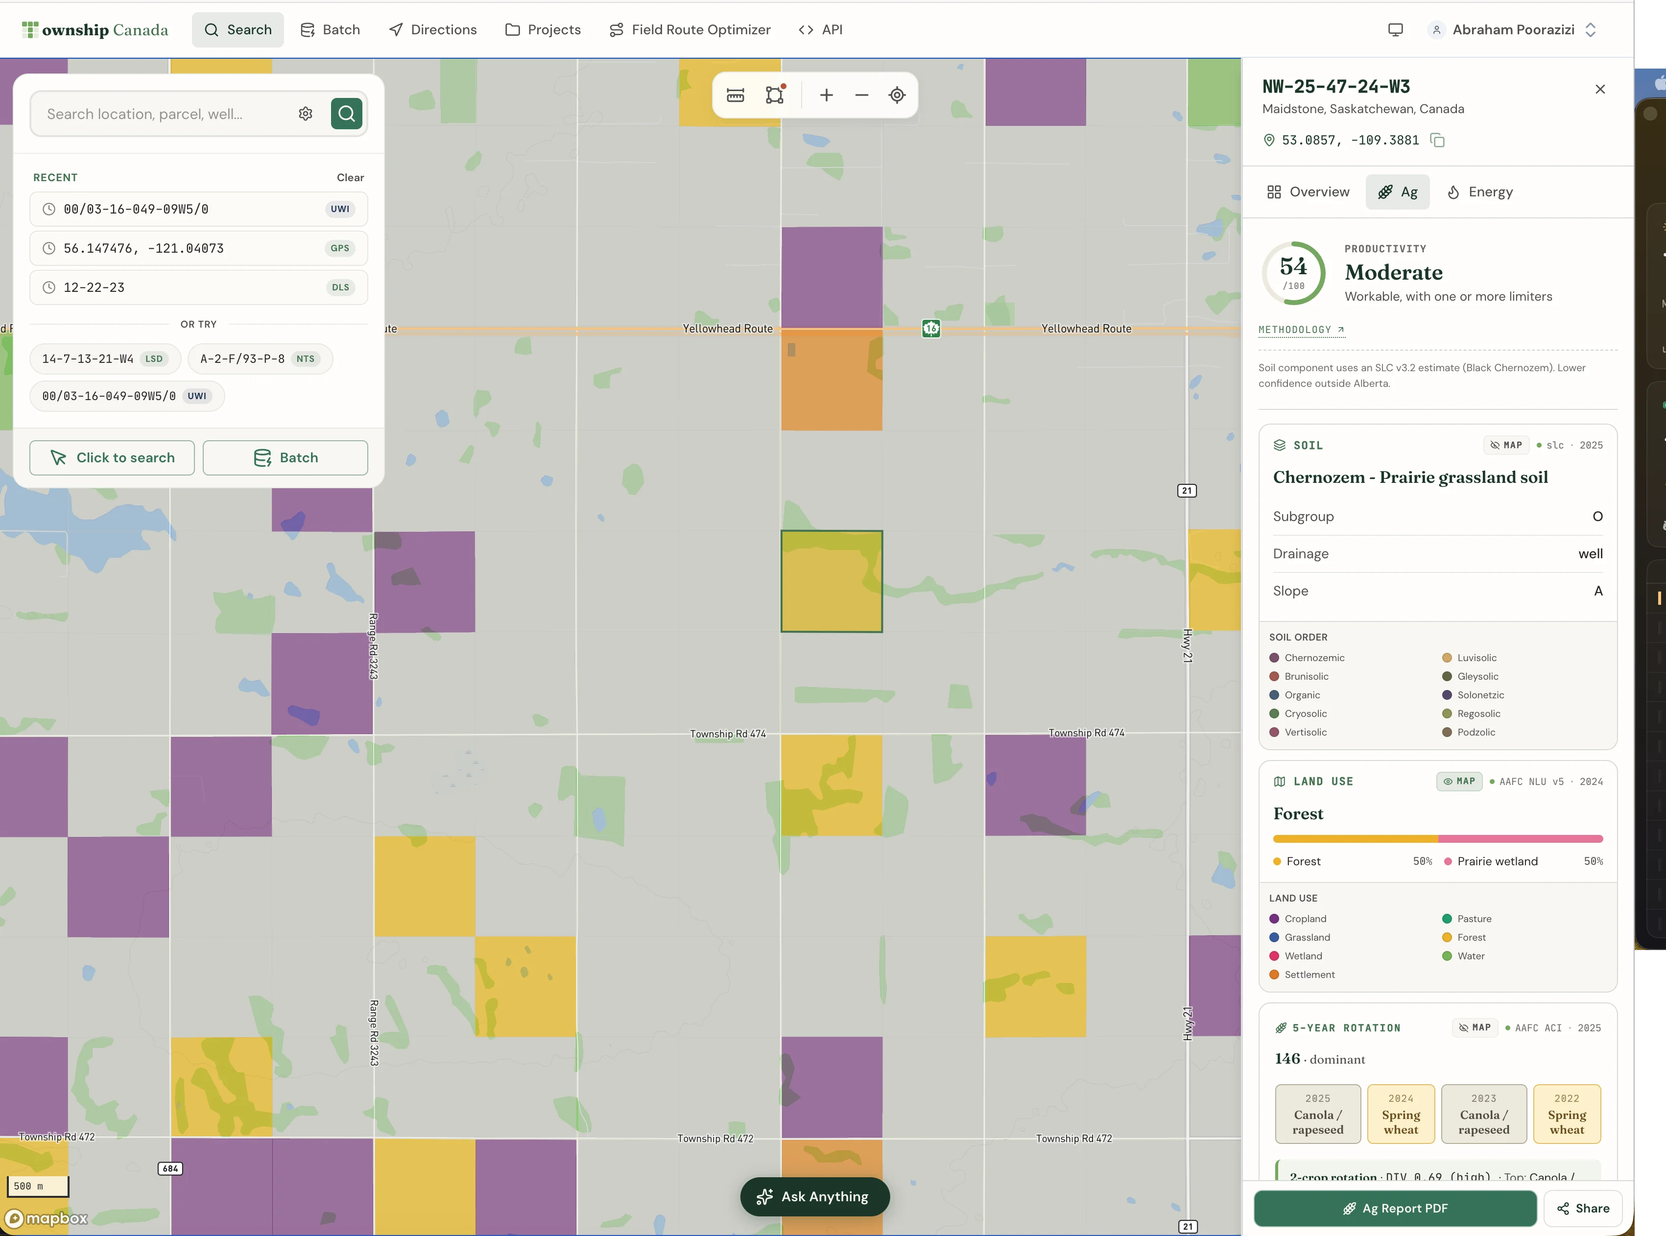
Task: Toggle the Land Use MAP layer visibility
Action: tap(1459, 781)
